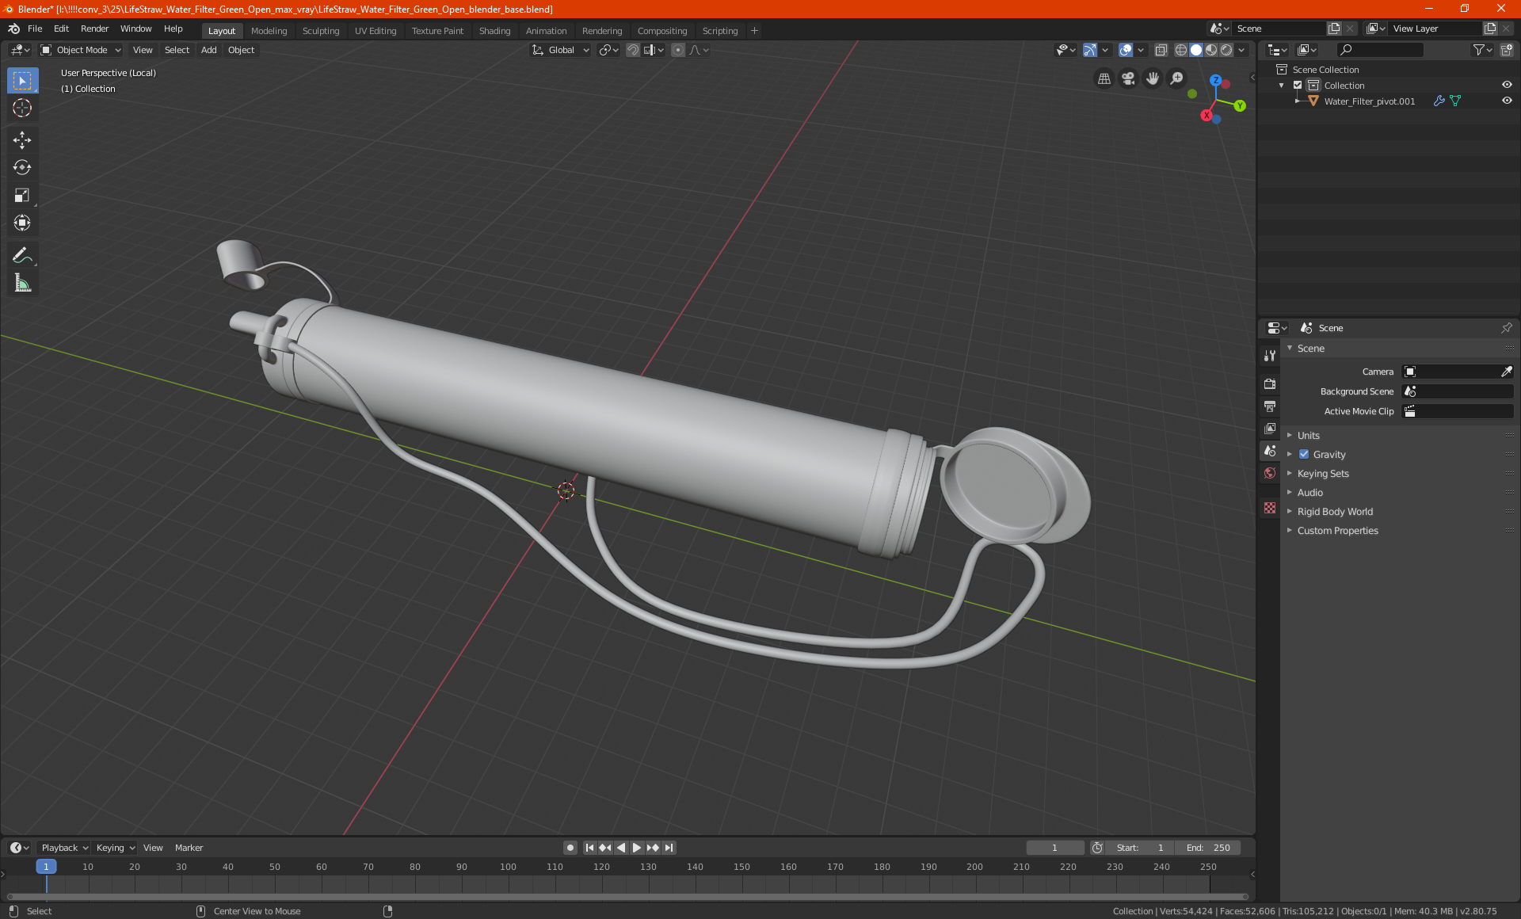1521x919 pixels.
Task: Click the End frame field
Action: point(1208,848)
